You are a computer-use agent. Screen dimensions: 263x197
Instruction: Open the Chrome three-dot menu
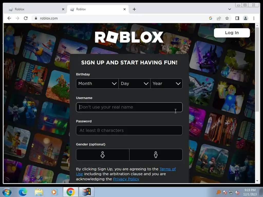[x=254, y=18]
